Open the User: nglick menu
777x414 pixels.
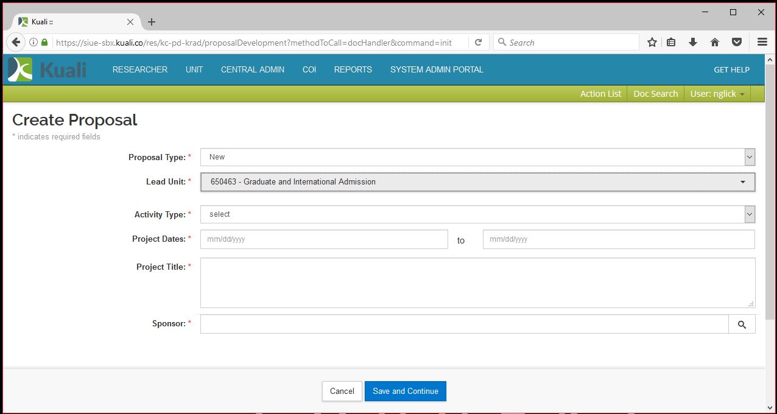717,94
